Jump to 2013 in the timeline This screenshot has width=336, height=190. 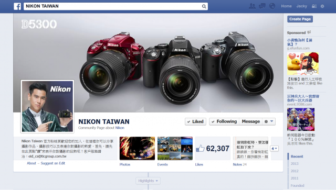(295, 164)
